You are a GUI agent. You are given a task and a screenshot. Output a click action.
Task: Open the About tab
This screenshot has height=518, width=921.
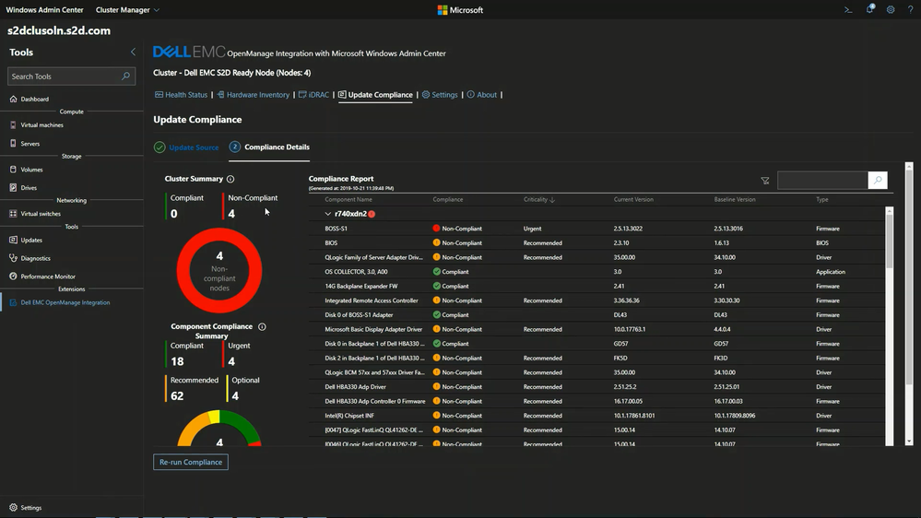pos(481,95)
